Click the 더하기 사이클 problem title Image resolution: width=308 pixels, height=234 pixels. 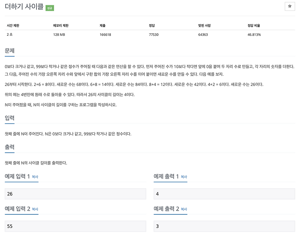tap(24, 7)
